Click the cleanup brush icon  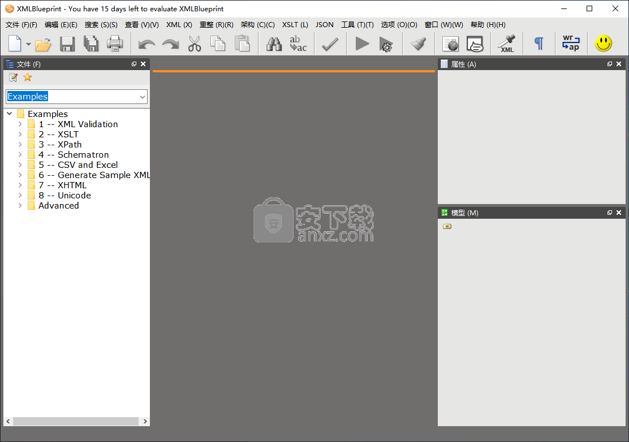click(x=418, y=44)
